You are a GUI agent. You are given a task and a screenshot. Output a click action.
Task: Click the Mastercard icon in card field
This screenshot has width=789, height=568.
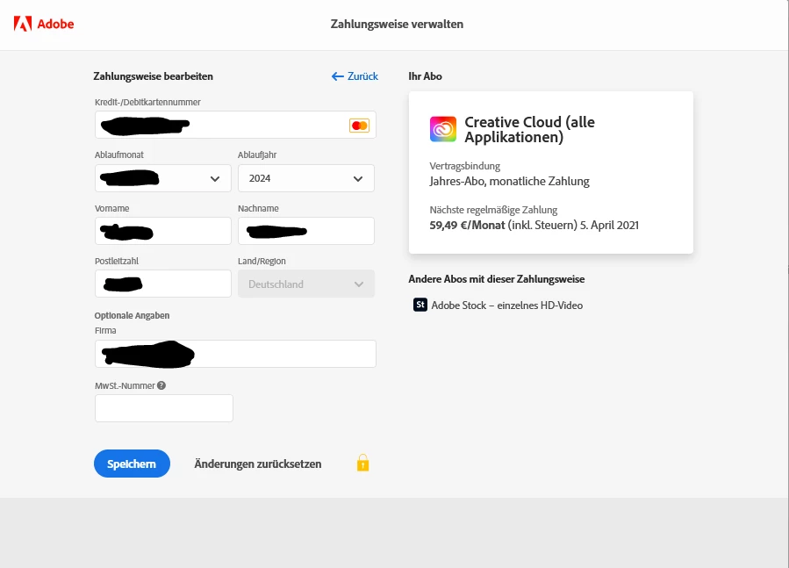coord(359,126)
